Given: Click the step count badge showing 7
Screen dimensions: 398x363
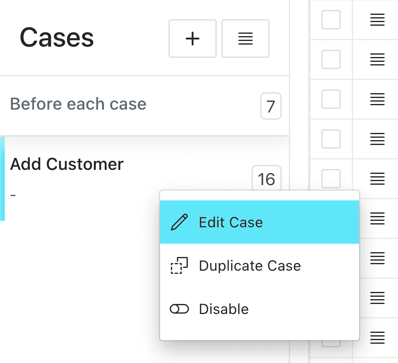Looking at the screenshot, I should point(271,106).
